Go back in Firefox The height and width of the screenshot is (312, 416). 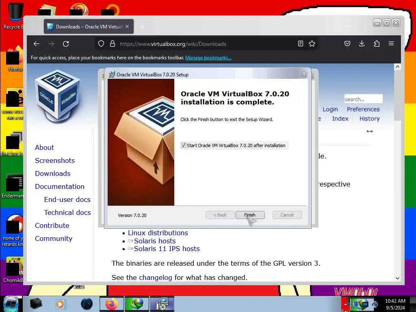pyautogui.click(x=37, y=44)
